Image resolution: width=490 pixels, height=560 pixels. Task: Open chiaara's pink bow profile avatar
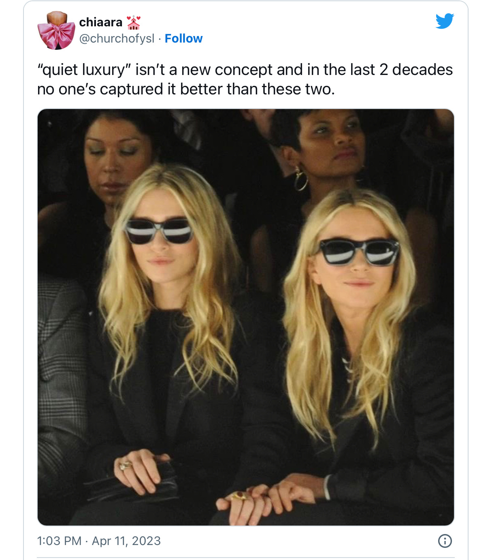point(56,30)
